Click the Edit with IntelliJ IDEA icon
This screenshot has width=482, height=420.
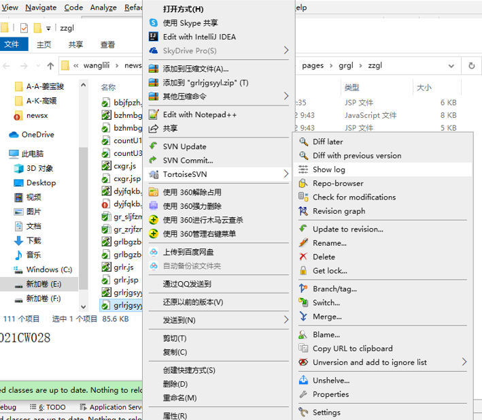point(154,37)
